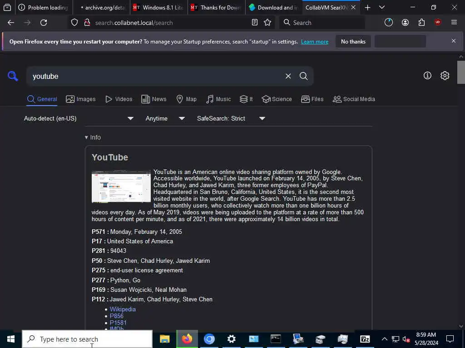Open File Explorer from taskbar

164,339
